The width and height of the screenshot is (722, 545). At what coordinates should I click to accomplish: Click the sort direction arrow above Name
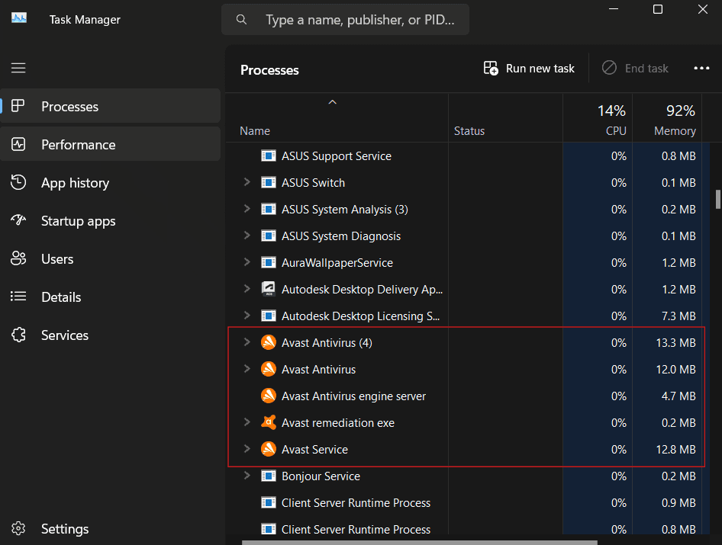click(x=333, y=102)
